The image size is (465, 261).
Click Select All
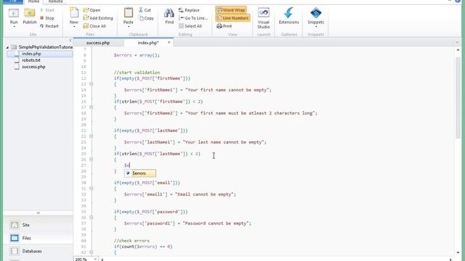point(190,26)
